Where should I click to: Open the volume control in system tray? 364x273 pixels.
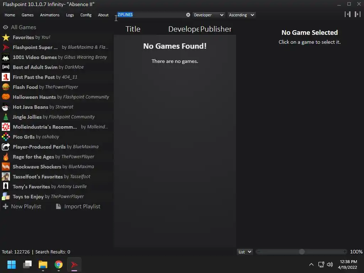[330, 264]
